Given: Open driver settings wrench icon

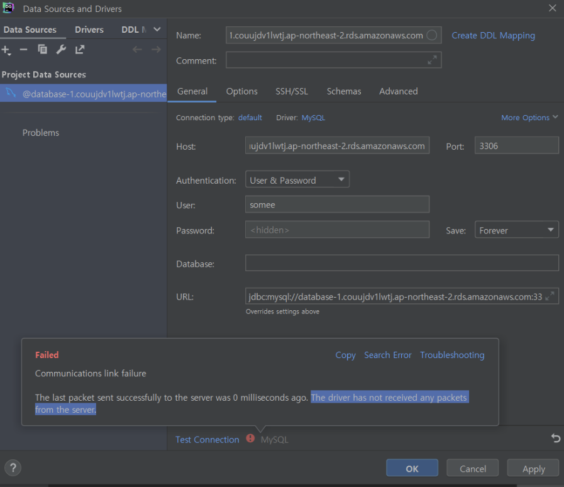Looking at the screenshot, I should (x=61, y=49).
